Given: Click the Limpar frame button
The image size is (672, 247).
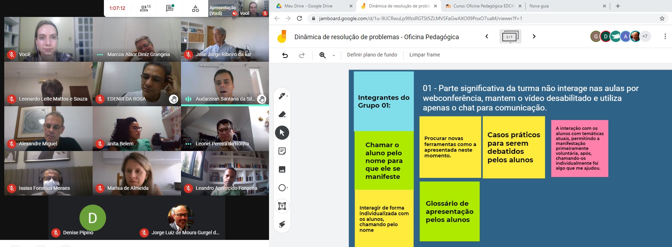Looking at the screenshot, I should coord(425,55).
